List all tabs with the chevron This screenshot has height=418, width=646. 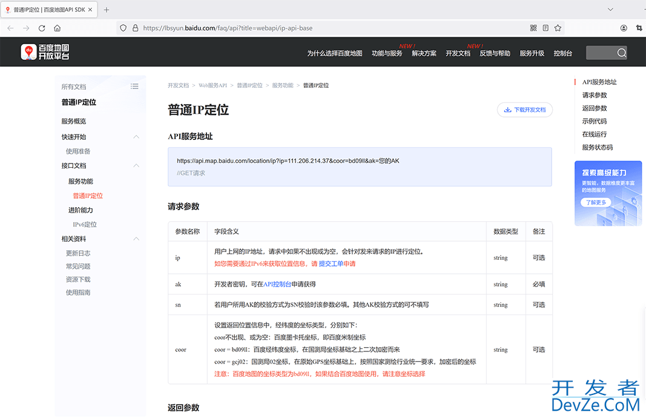pyautogui.click(x=610, y=10)
